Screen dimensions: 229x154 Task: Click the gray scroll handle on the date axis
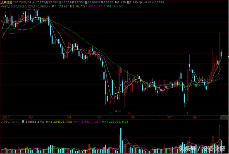[224, 117]
